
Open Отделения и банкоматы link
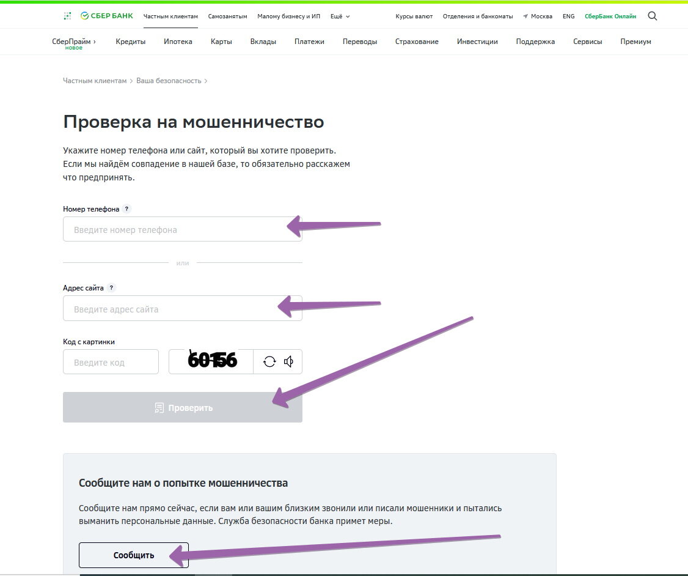pos(478,17)
